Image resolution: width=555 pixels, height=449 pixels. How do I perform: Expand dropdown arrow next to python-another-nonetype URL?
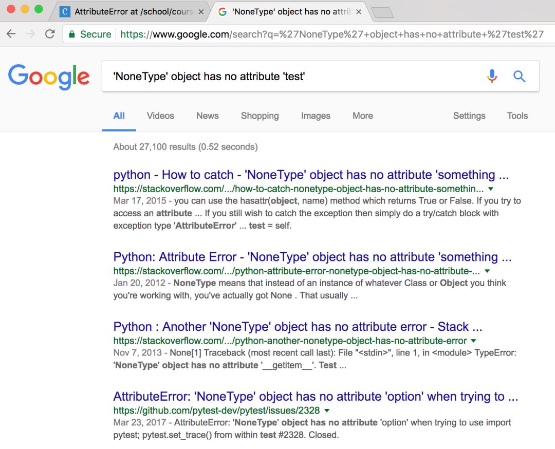(474, 341)
